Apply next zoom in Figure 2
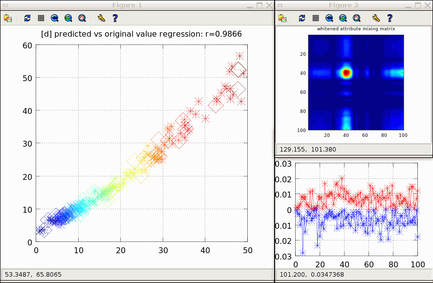This screenshot has width=433, height=283. (x=343, y=18)
